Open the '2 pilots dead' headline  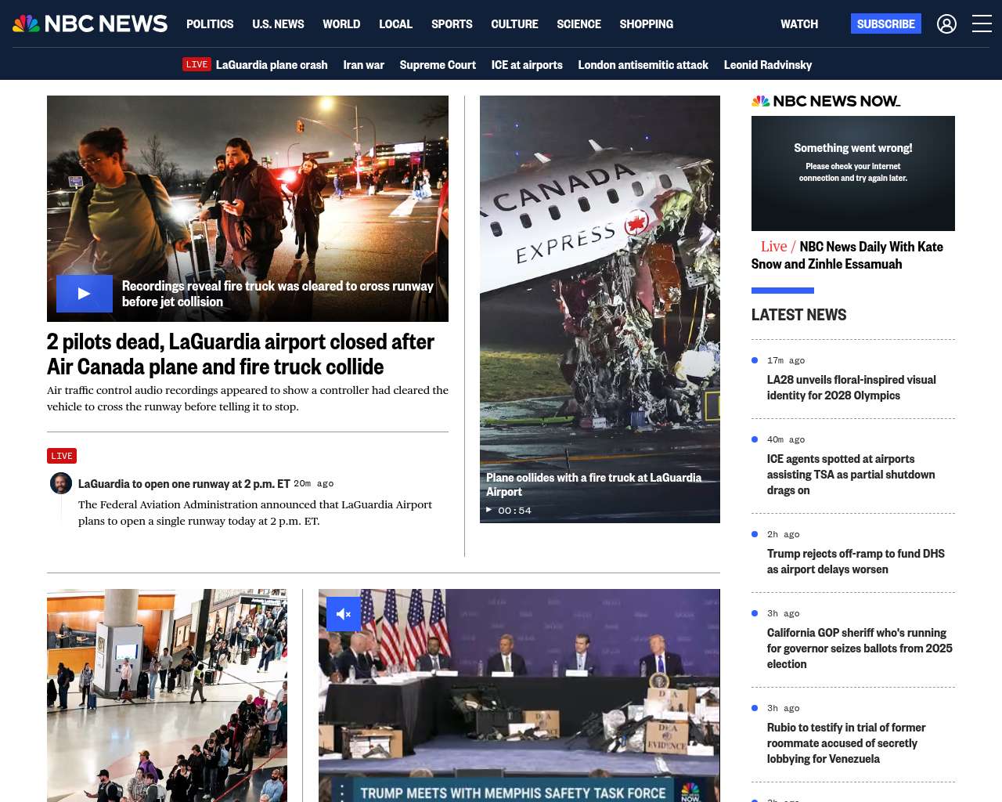pos(240,354)
